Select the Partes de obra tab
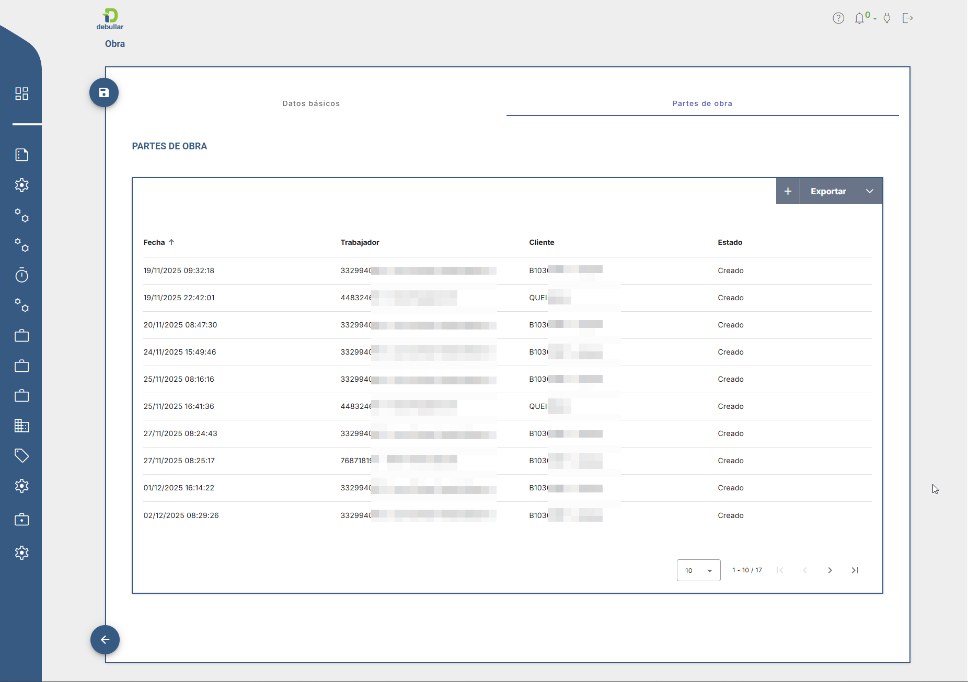 tap(702, 103)
